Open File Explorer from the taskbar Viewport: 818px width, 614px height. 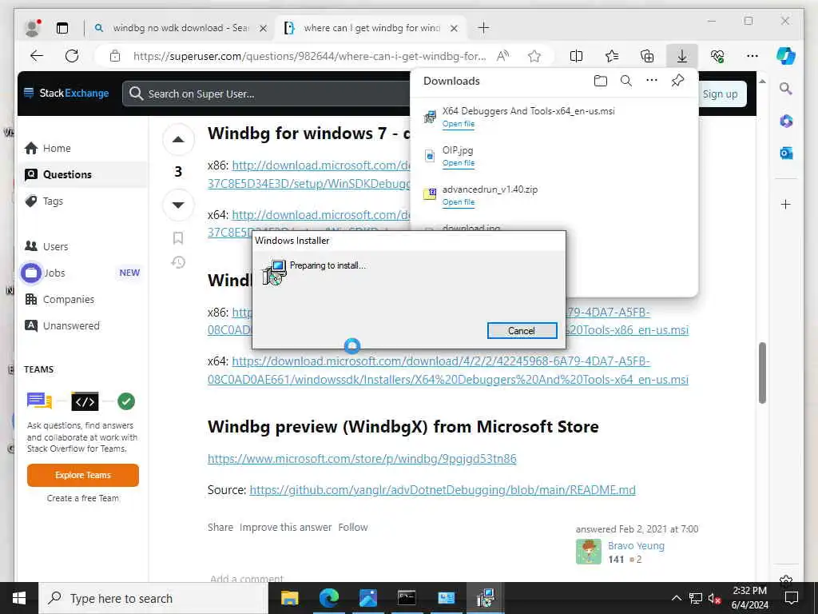[289, 598]
